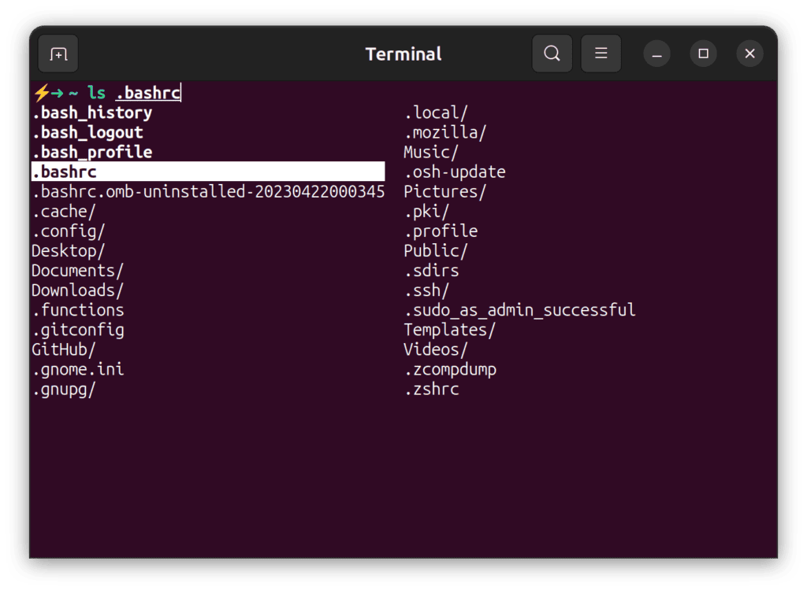
Task: Click the .bashrc text in the command line
Action: (148, 92)
